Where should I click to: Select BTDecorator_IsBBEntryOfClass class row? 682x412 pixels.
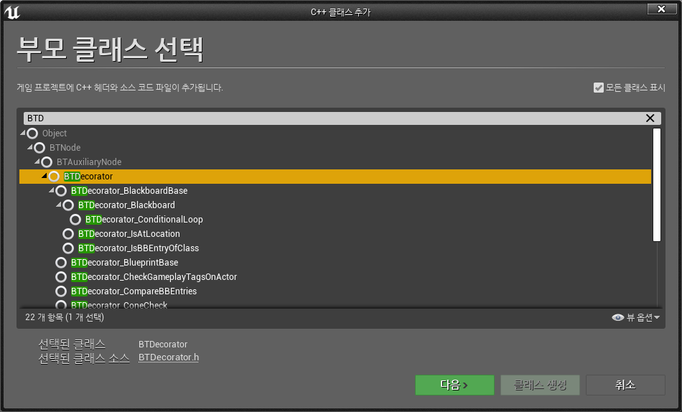(335, 248)
